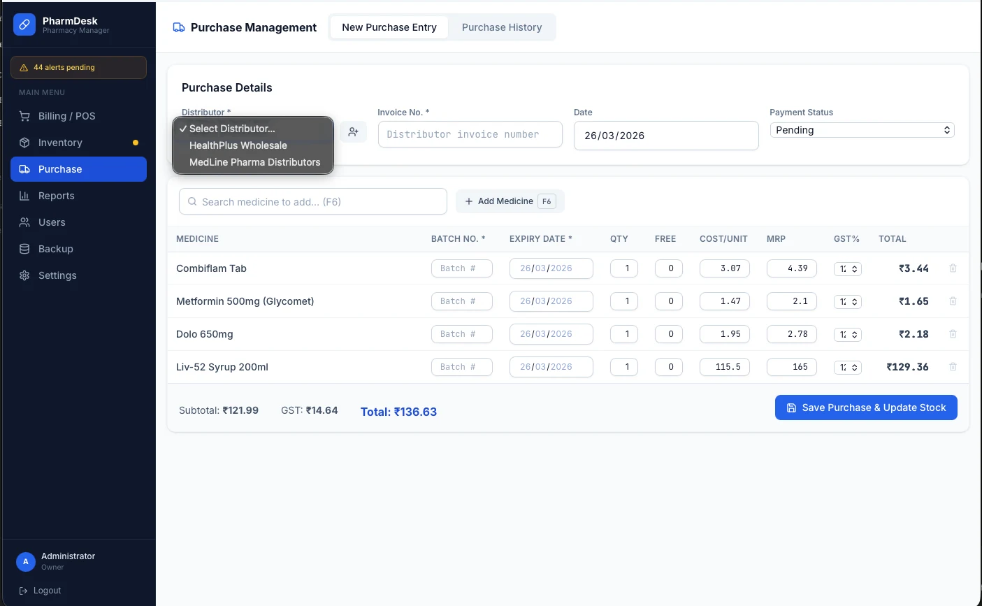This screenshot has width=982, height=606.
Task: Go to Billing / POS page
Action: tap(66, 116)
